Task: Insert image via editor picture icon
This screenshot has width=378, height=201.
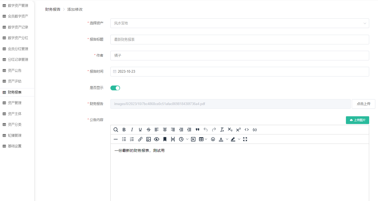Action: coord(149,139)
